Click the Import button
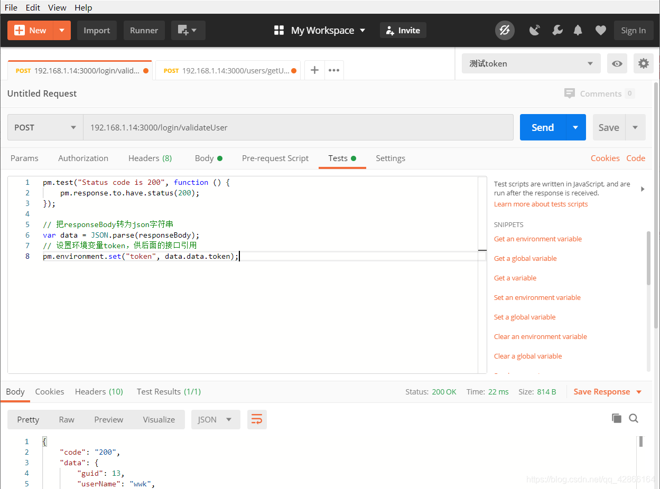 click(x=97, y=30)
